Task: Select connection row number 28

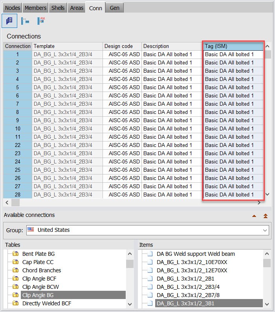Action: (x=18, y=195)
